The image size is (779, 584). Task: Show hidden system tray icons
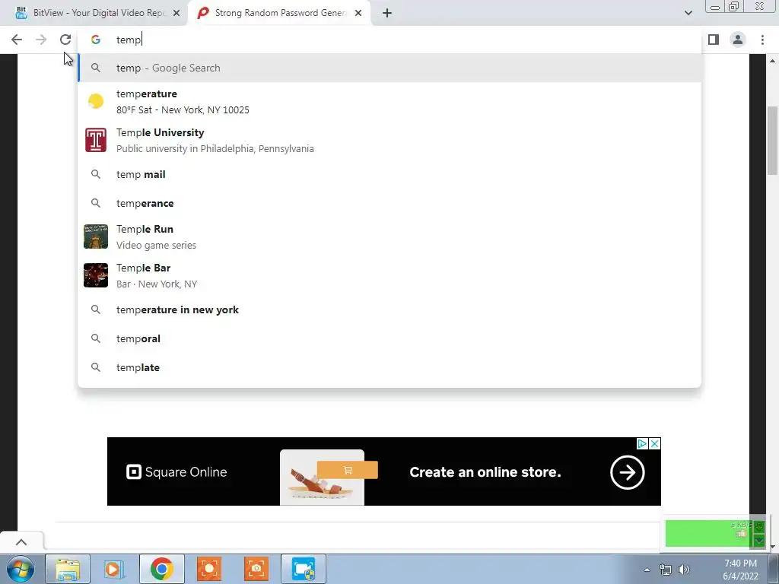coord(647,570)
